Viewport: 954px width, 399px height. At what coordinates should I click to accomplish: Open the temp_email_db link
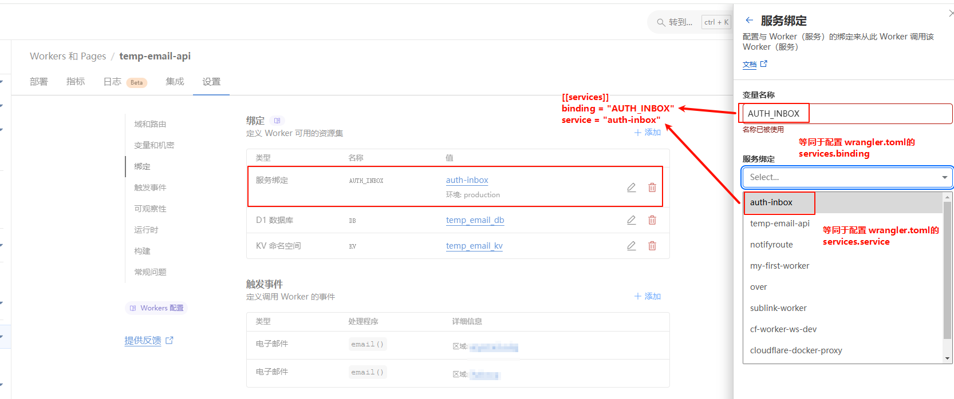click(475, 220)
